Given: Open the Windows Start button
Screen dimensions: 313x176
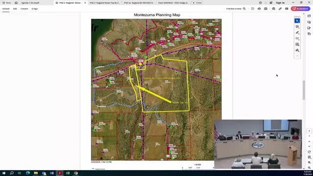Looking at the screenshot, I should coord(3,173).
